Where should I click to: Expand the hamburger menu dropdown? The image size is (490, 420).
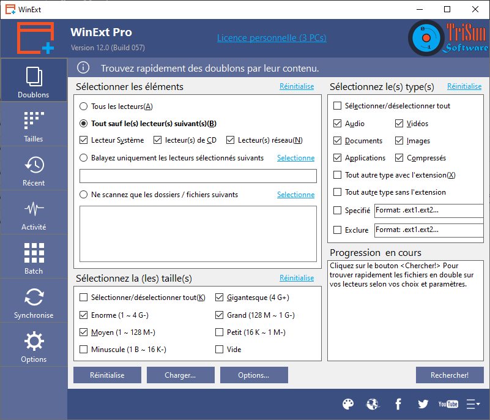(x=473, y=404)
